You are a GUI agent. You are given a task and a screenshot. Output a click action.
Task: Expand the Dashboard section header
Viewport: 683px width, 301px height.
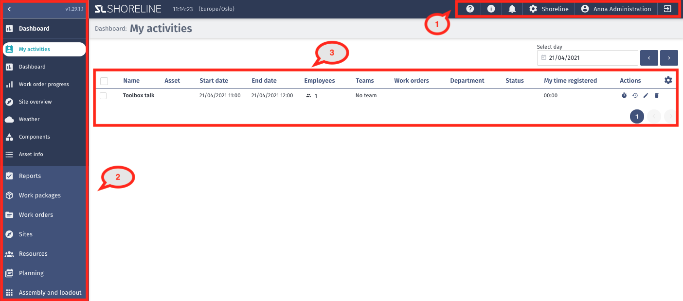44,28
